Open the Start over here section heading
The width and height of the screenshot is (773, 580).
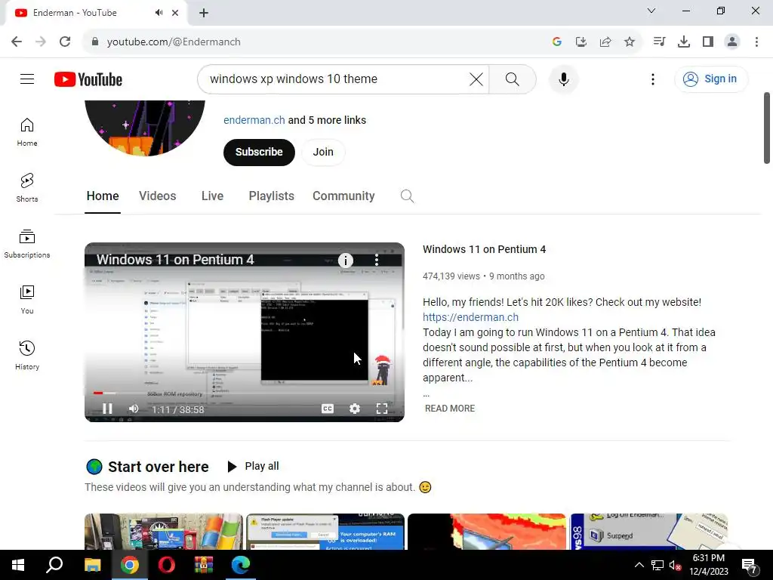pos(158,467)
